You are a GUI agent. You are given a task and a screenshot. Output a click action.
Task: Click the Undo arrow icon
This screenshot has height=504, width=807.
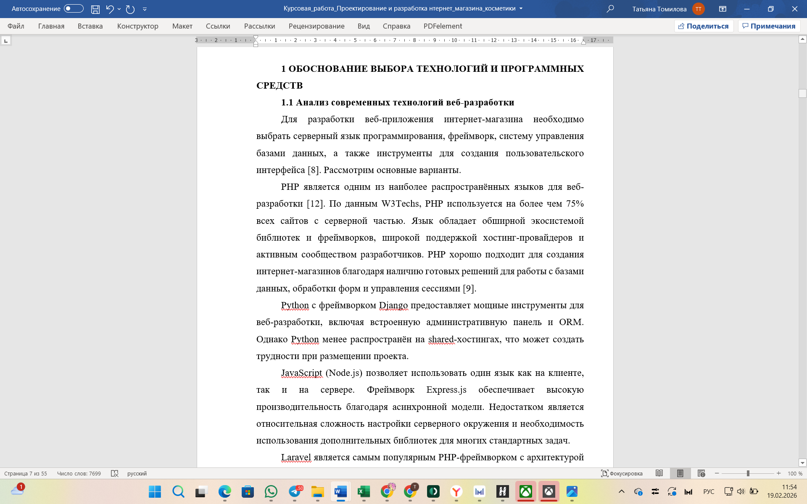coord(110,9)
